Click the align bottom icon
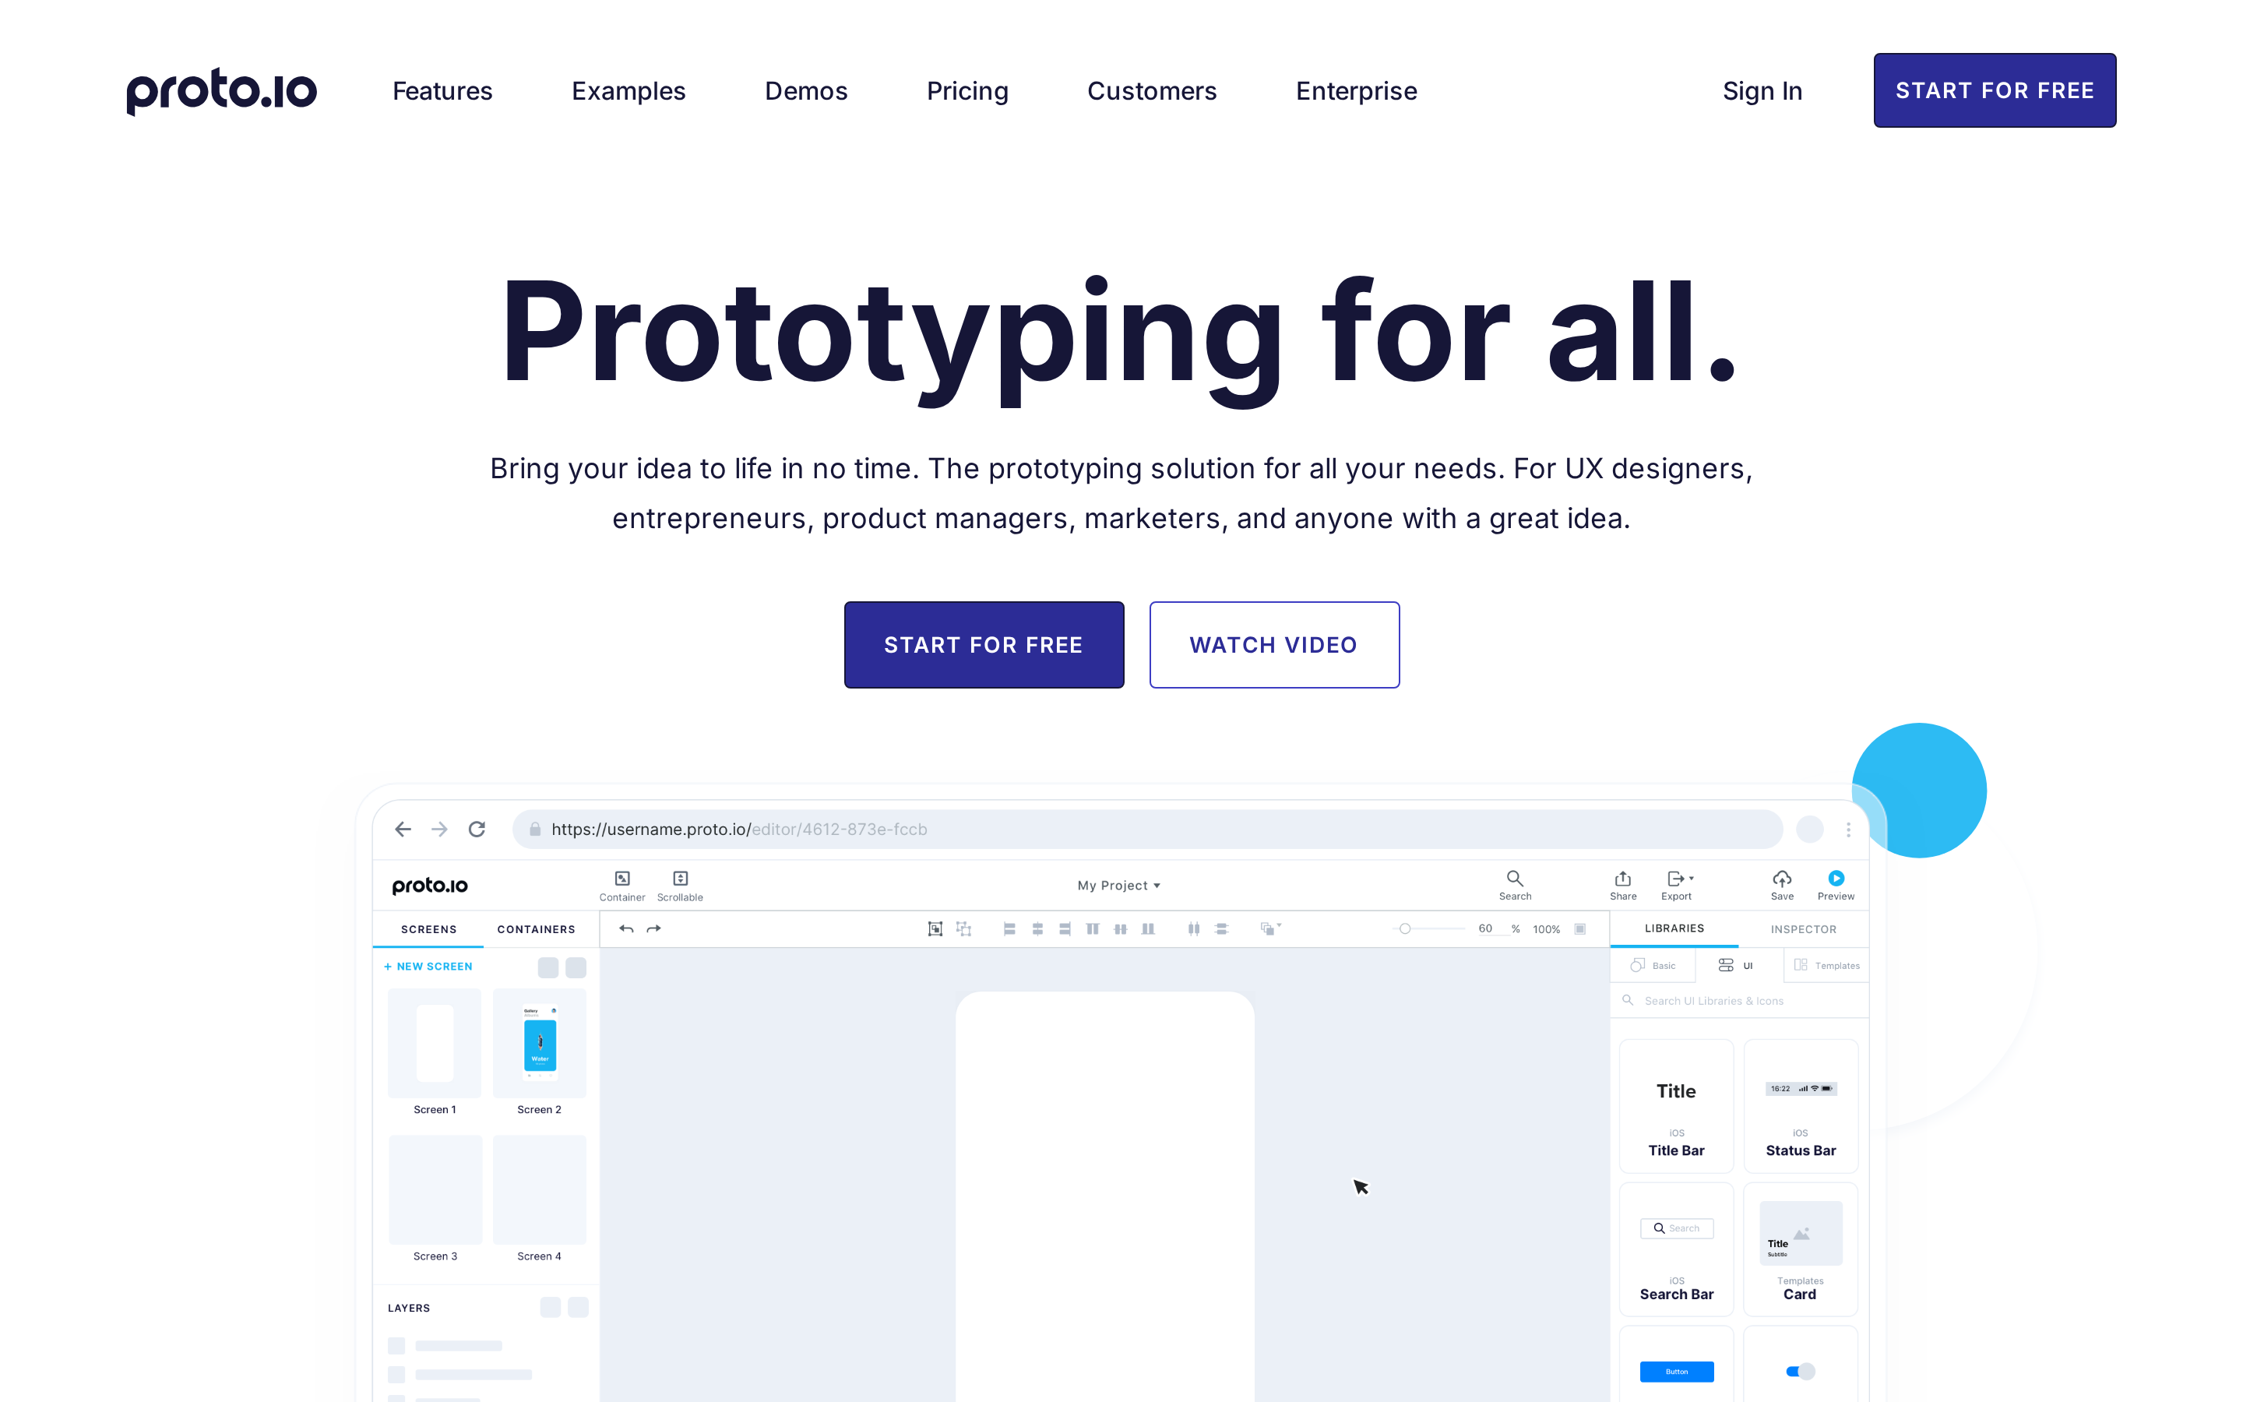Viewport: 2243px width, 1402px height. (x=1149, y=928)
